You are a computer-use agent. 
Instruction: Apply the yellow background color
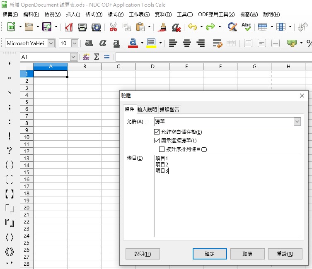[151, 43]
